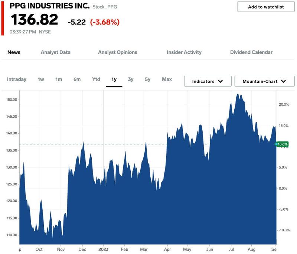The width and height of the screenshot is (297, 254).
Task: Open the Dividend Calendar tab
Action: point(251,52)
